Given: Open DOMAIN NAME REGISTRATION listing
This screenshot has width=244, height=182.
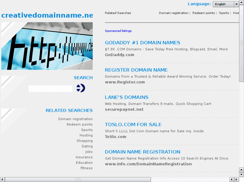Looking at the screenshot, I should (143, 152).
